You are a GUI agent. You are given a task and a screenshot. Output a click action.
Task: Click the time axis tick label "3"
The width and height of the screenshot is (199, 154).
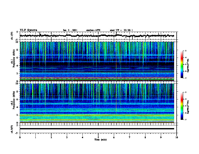pos(67,137)
